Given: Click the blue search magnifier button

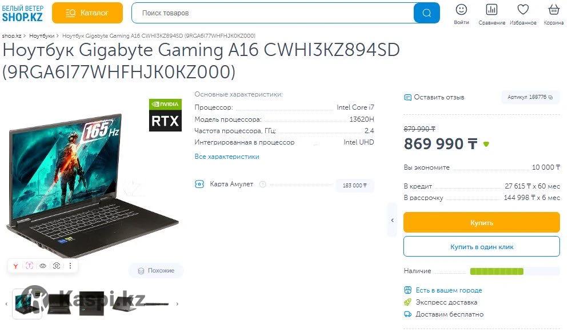Looking at the screenshot, I should (x=426, y=13).
